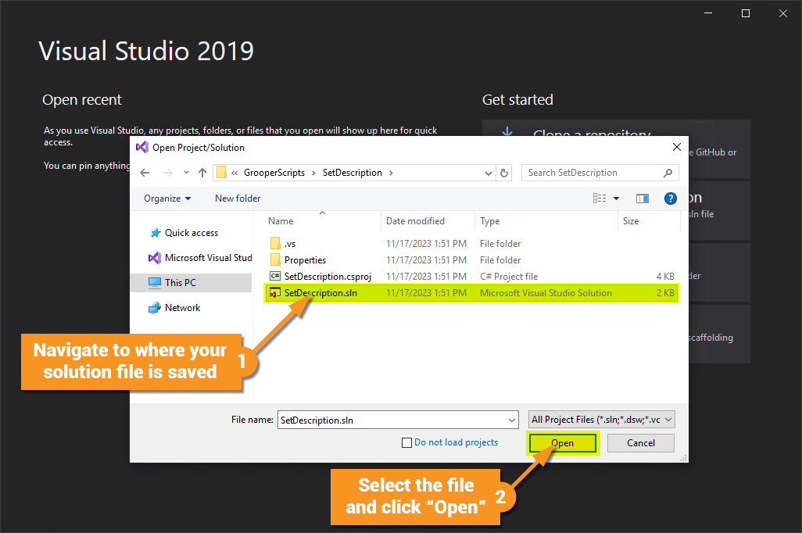Change your view icon in dialog toolbar
802x533 pixels.
(600, 199)
